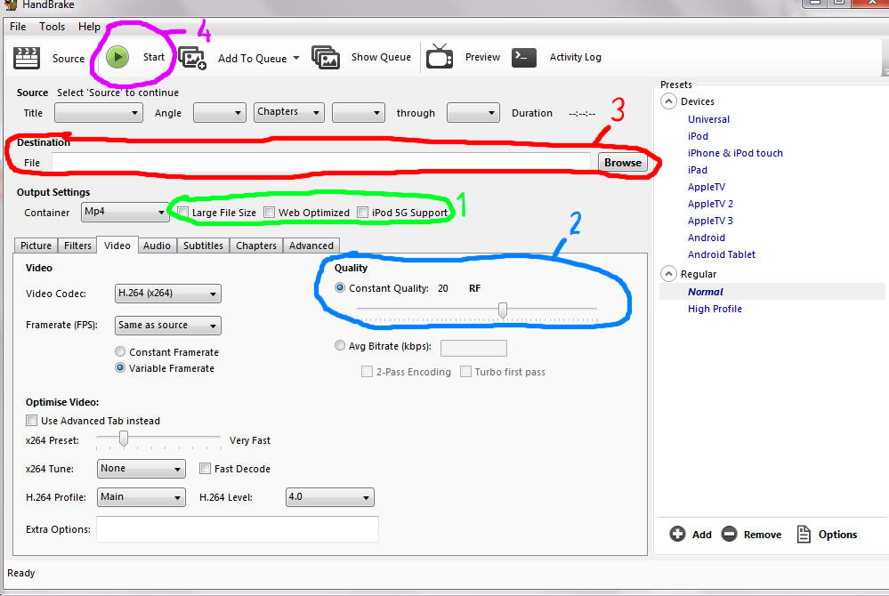Enable Fast Decode checkbox

click(x=206, y=469)
